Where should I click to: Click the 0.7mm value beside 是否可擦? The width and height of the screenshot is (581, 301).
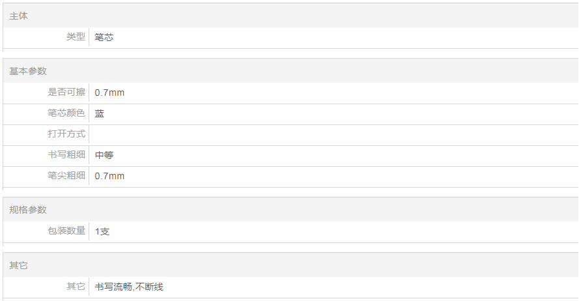click(109, 93)
